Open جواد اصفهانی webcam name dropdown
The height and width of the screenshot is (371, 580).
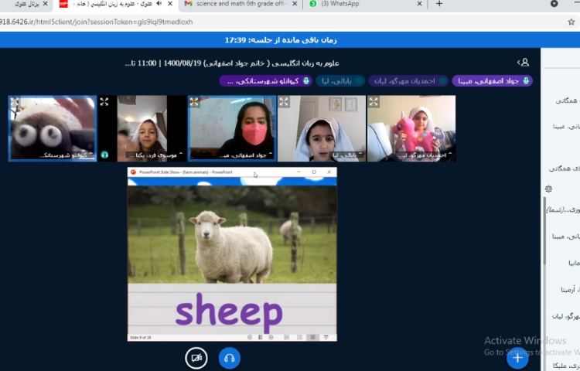[246, 155]
